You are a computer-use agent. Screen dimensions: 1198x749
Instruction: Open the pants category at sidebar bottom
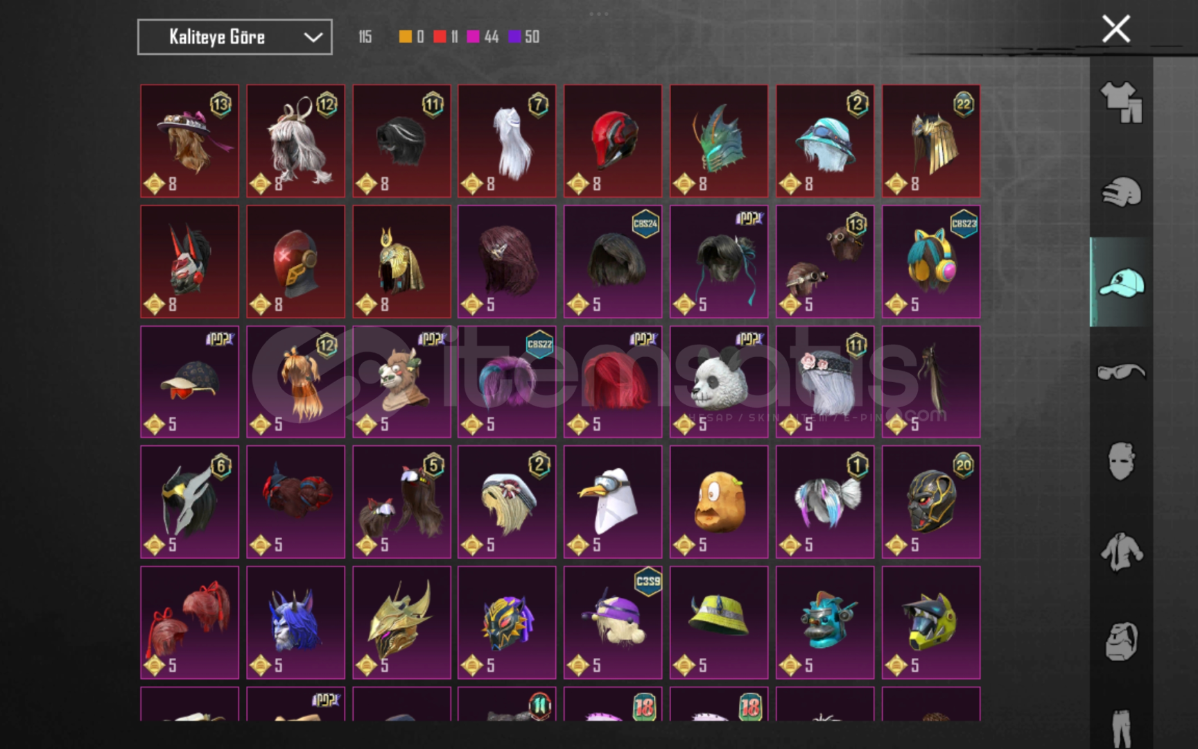coord(1121,728)
